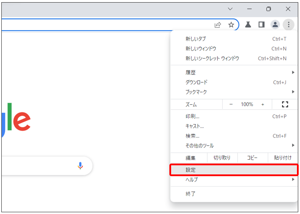The width and height of the screenshot is (300, 214).
Task: Close the three-dot Chrome menu button
Action: (289, 24)
